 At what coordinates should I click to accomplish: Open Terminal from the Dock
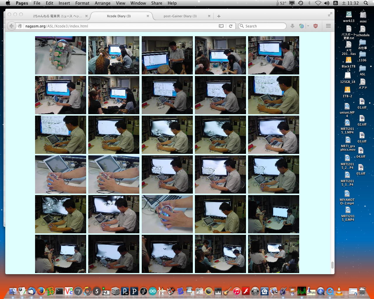click(60, 291)
